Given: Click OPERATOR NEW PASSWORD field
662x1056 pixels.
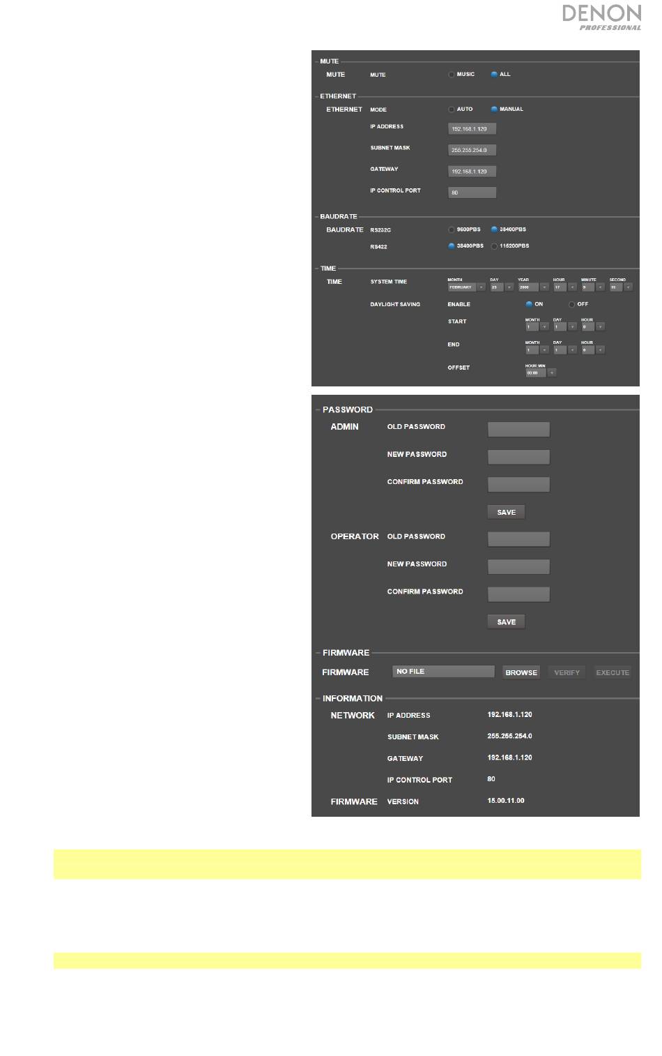Looking at the screenshot, I should tap(518, 566).
